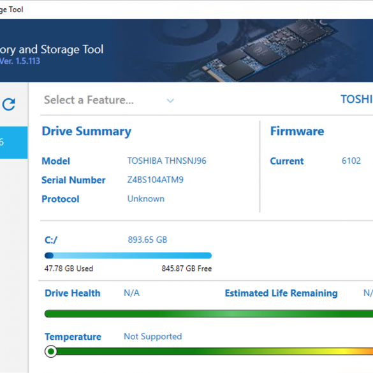Click the Drive Health label

click(x=73, y=293)
